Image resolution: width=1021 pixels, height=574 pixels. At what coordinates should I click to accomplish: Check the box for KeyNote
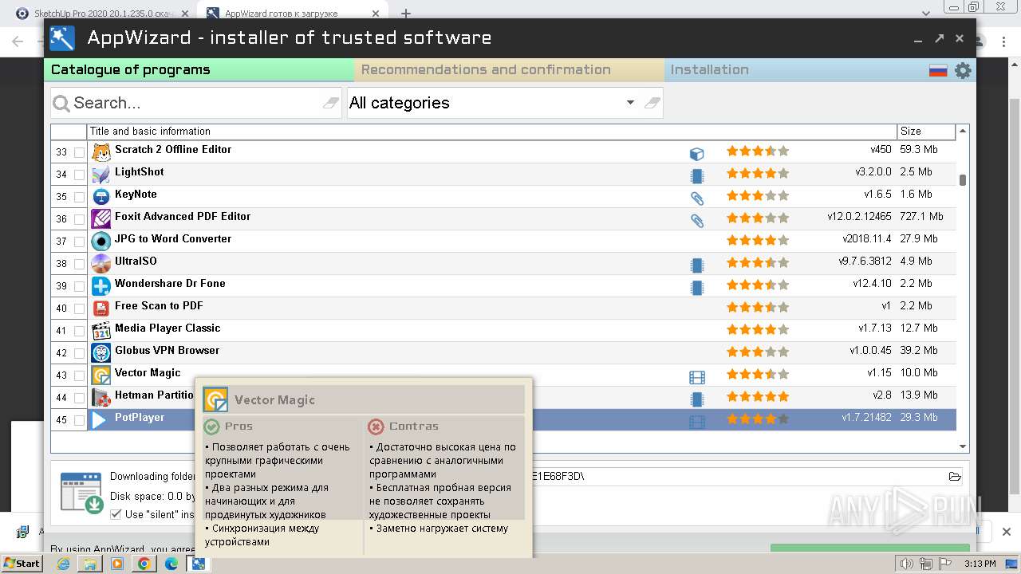(79, 197)
